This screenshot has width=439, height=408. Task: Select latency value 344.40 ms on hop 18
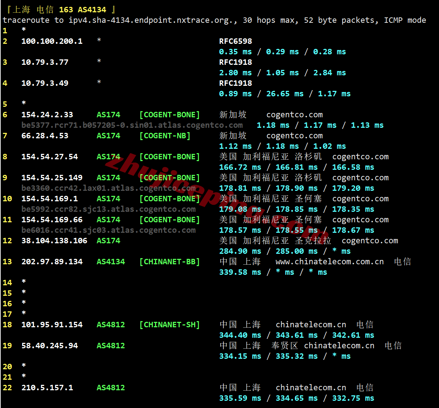pos(240,335)
